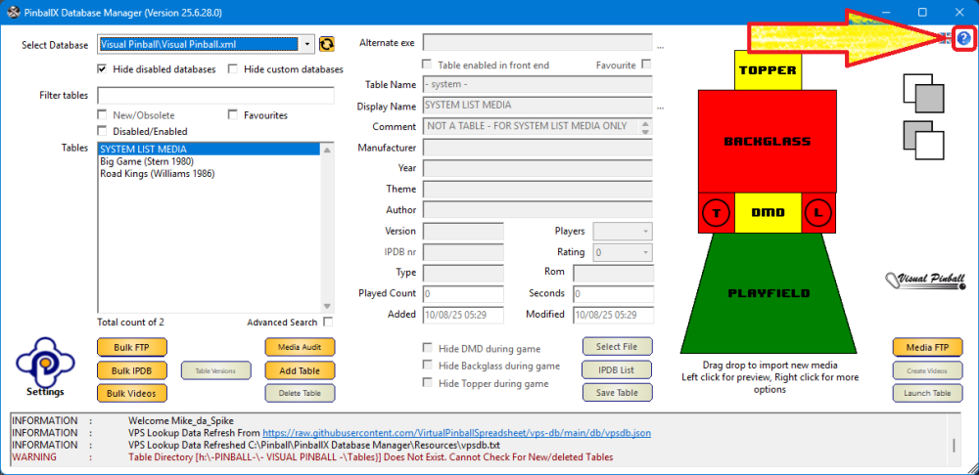
Task: Select SYSTEM LIST MEDIA in tables list
Action: (x=210, y=149)
